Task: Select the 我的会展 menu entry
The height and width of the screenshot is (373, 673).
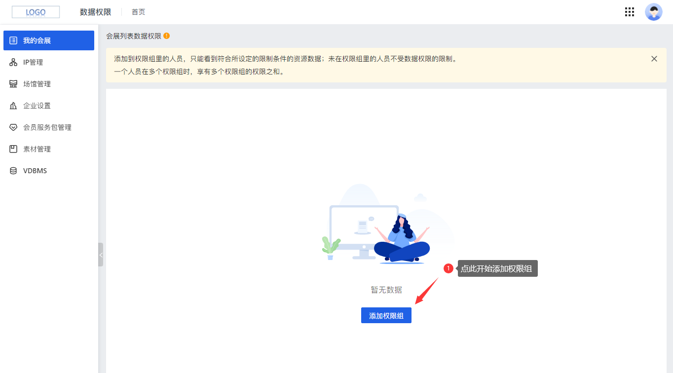Action: tap(37, 40)
